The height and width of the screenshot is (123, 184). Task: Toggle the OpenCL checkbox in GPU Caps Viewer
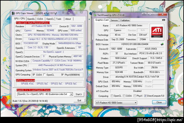tap(44, 75)
